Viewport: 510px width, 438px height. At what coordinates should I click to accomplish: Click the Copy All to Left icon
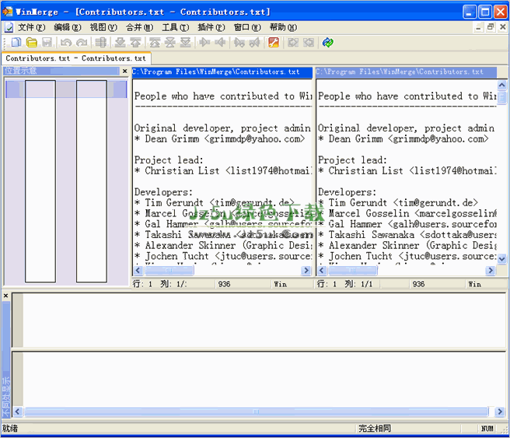[309, 43]
